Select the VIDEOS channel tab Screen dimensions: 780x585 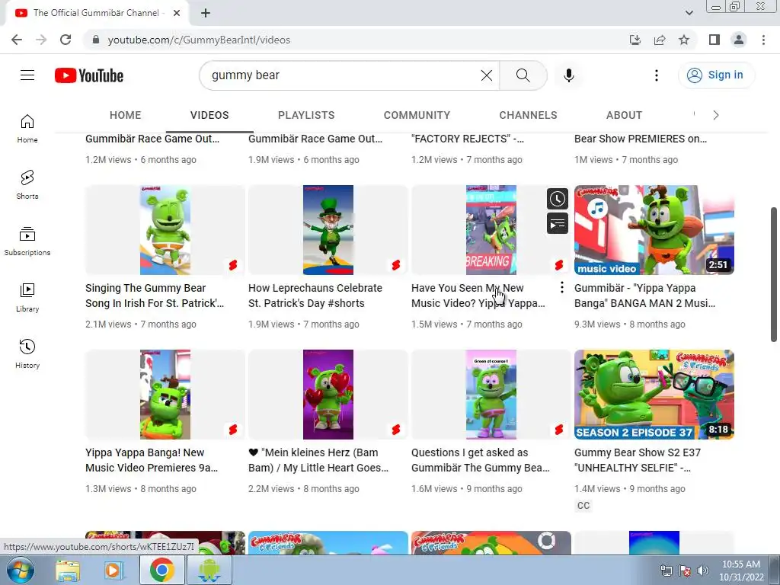(209, 116)
